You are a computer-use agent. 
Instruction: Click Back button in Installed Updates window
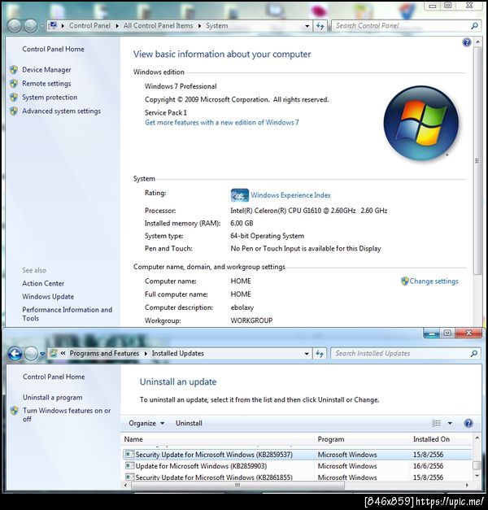tap(15, 354)
